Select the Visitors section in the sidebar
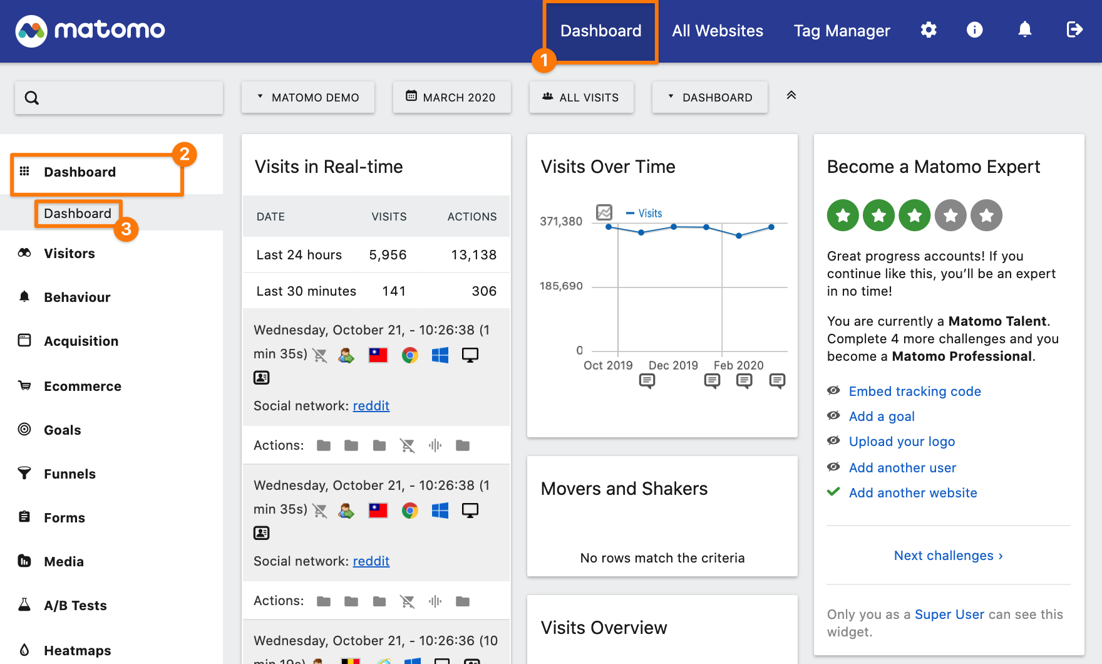This screenshot has height=664, width=1102. [69, 253]
